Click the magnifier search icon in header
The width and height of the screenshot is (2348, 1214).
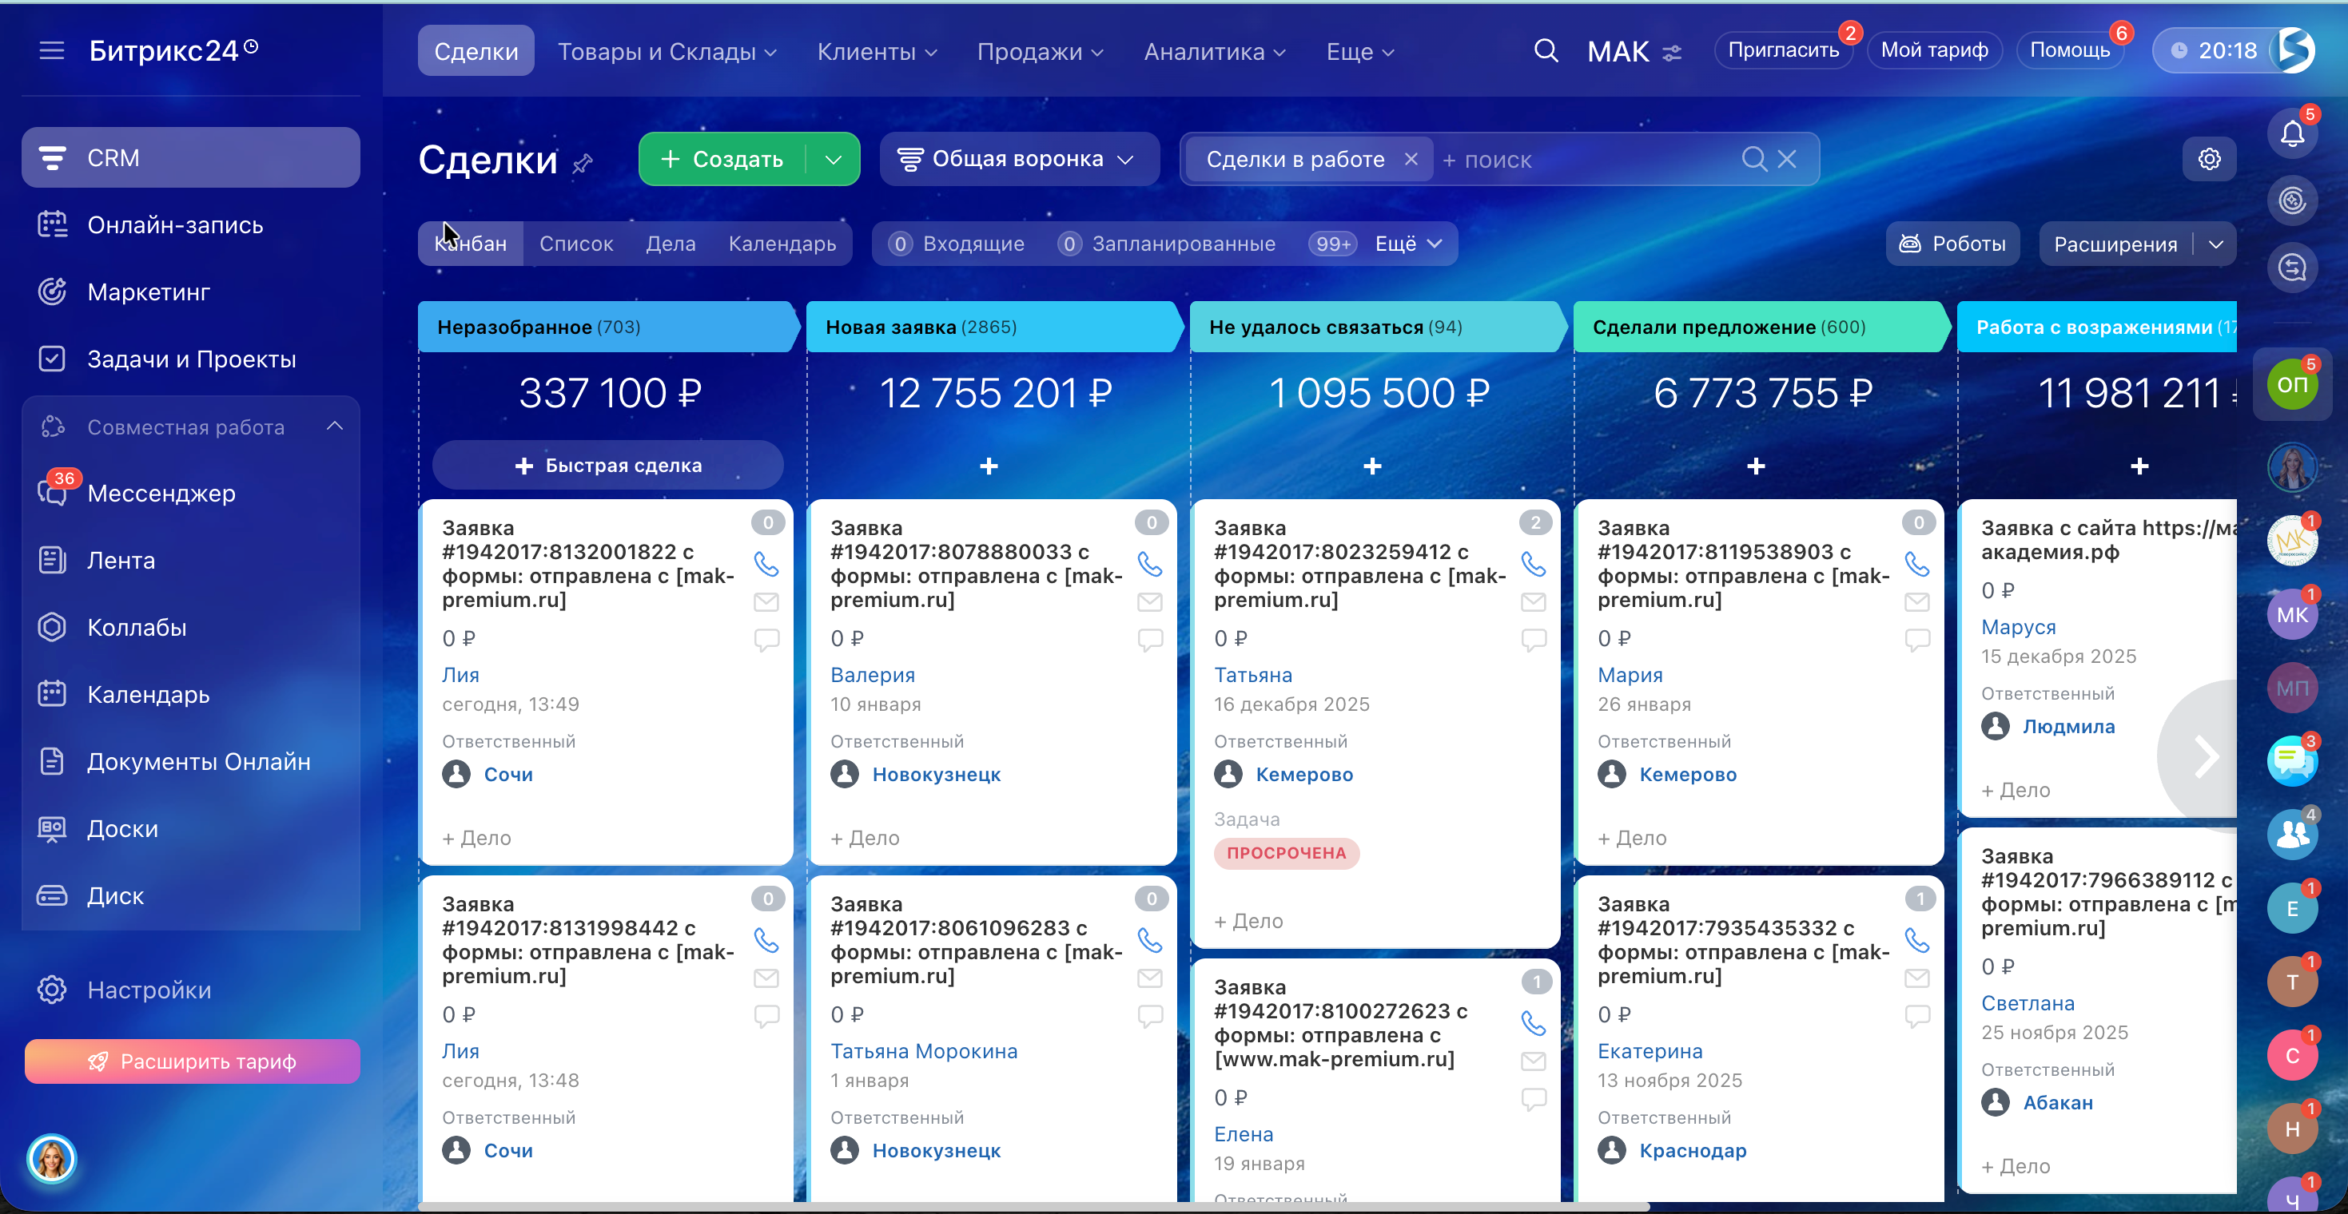tap(1545, 51)
